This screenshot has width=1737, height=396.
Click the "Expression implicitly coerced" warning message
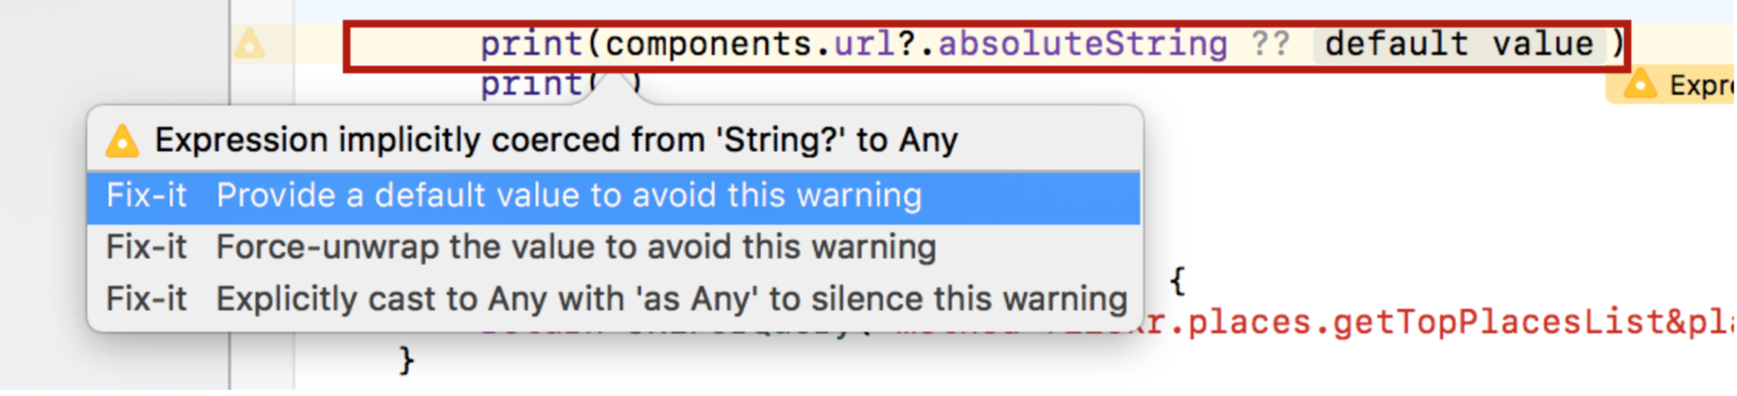[x=555, y=141]
